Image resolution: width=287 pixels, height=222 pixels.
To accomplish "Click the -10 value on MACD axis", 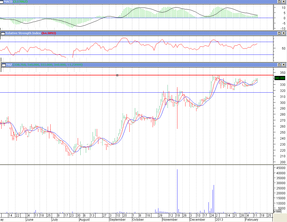I will click(x=283, y=29).
